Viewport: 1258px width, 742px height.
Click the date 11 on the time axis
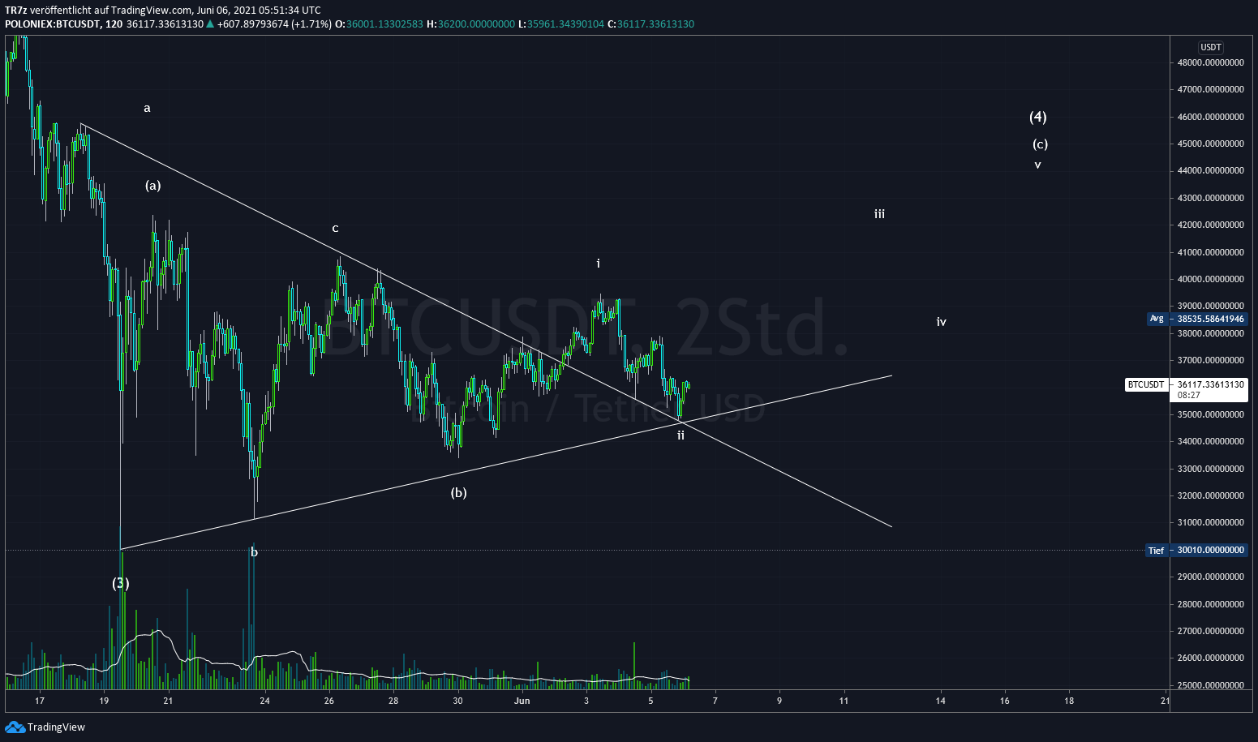coord(844,701)
